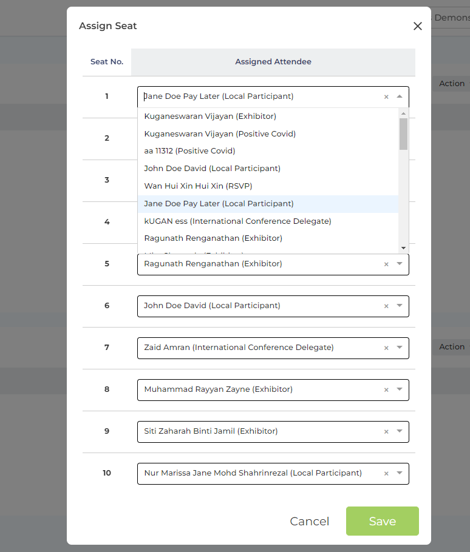Open the seat 8 attendee dropdown arrow

(399, 389)
